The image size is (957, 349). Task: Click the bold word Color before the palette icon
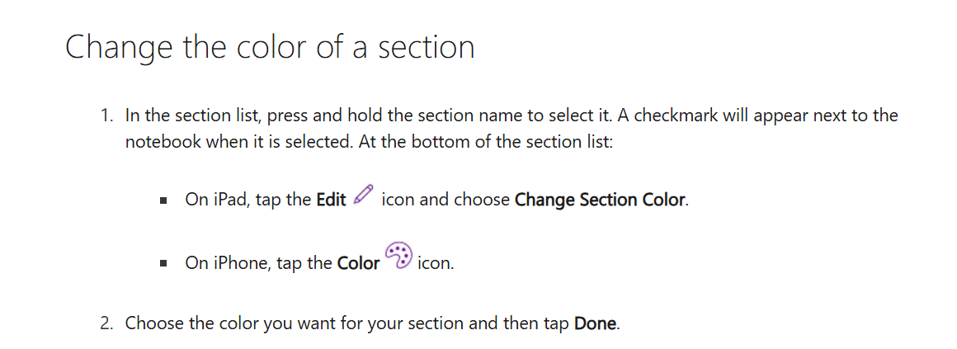coord(359,263)
